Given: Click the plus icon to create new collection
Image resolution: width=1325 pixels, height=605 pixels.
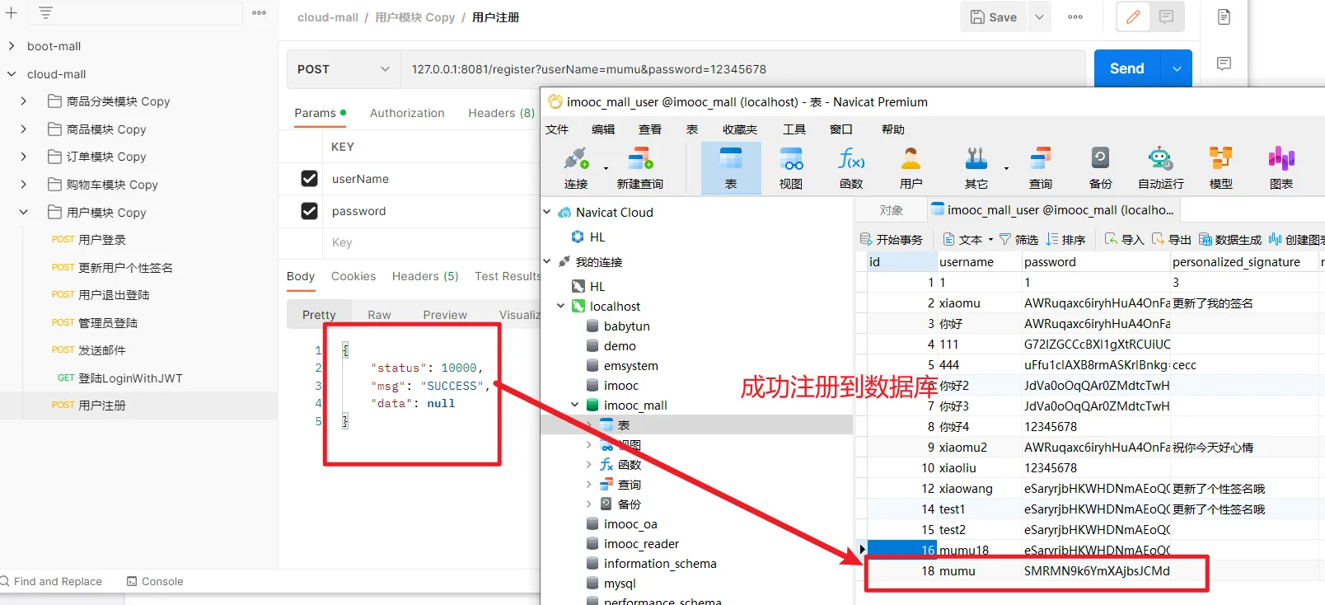Looking at the screenshot, I should click(x=12, y=13).
